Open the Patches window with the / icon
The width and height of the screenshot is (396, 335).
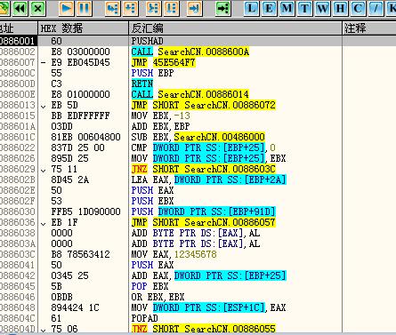376,8
